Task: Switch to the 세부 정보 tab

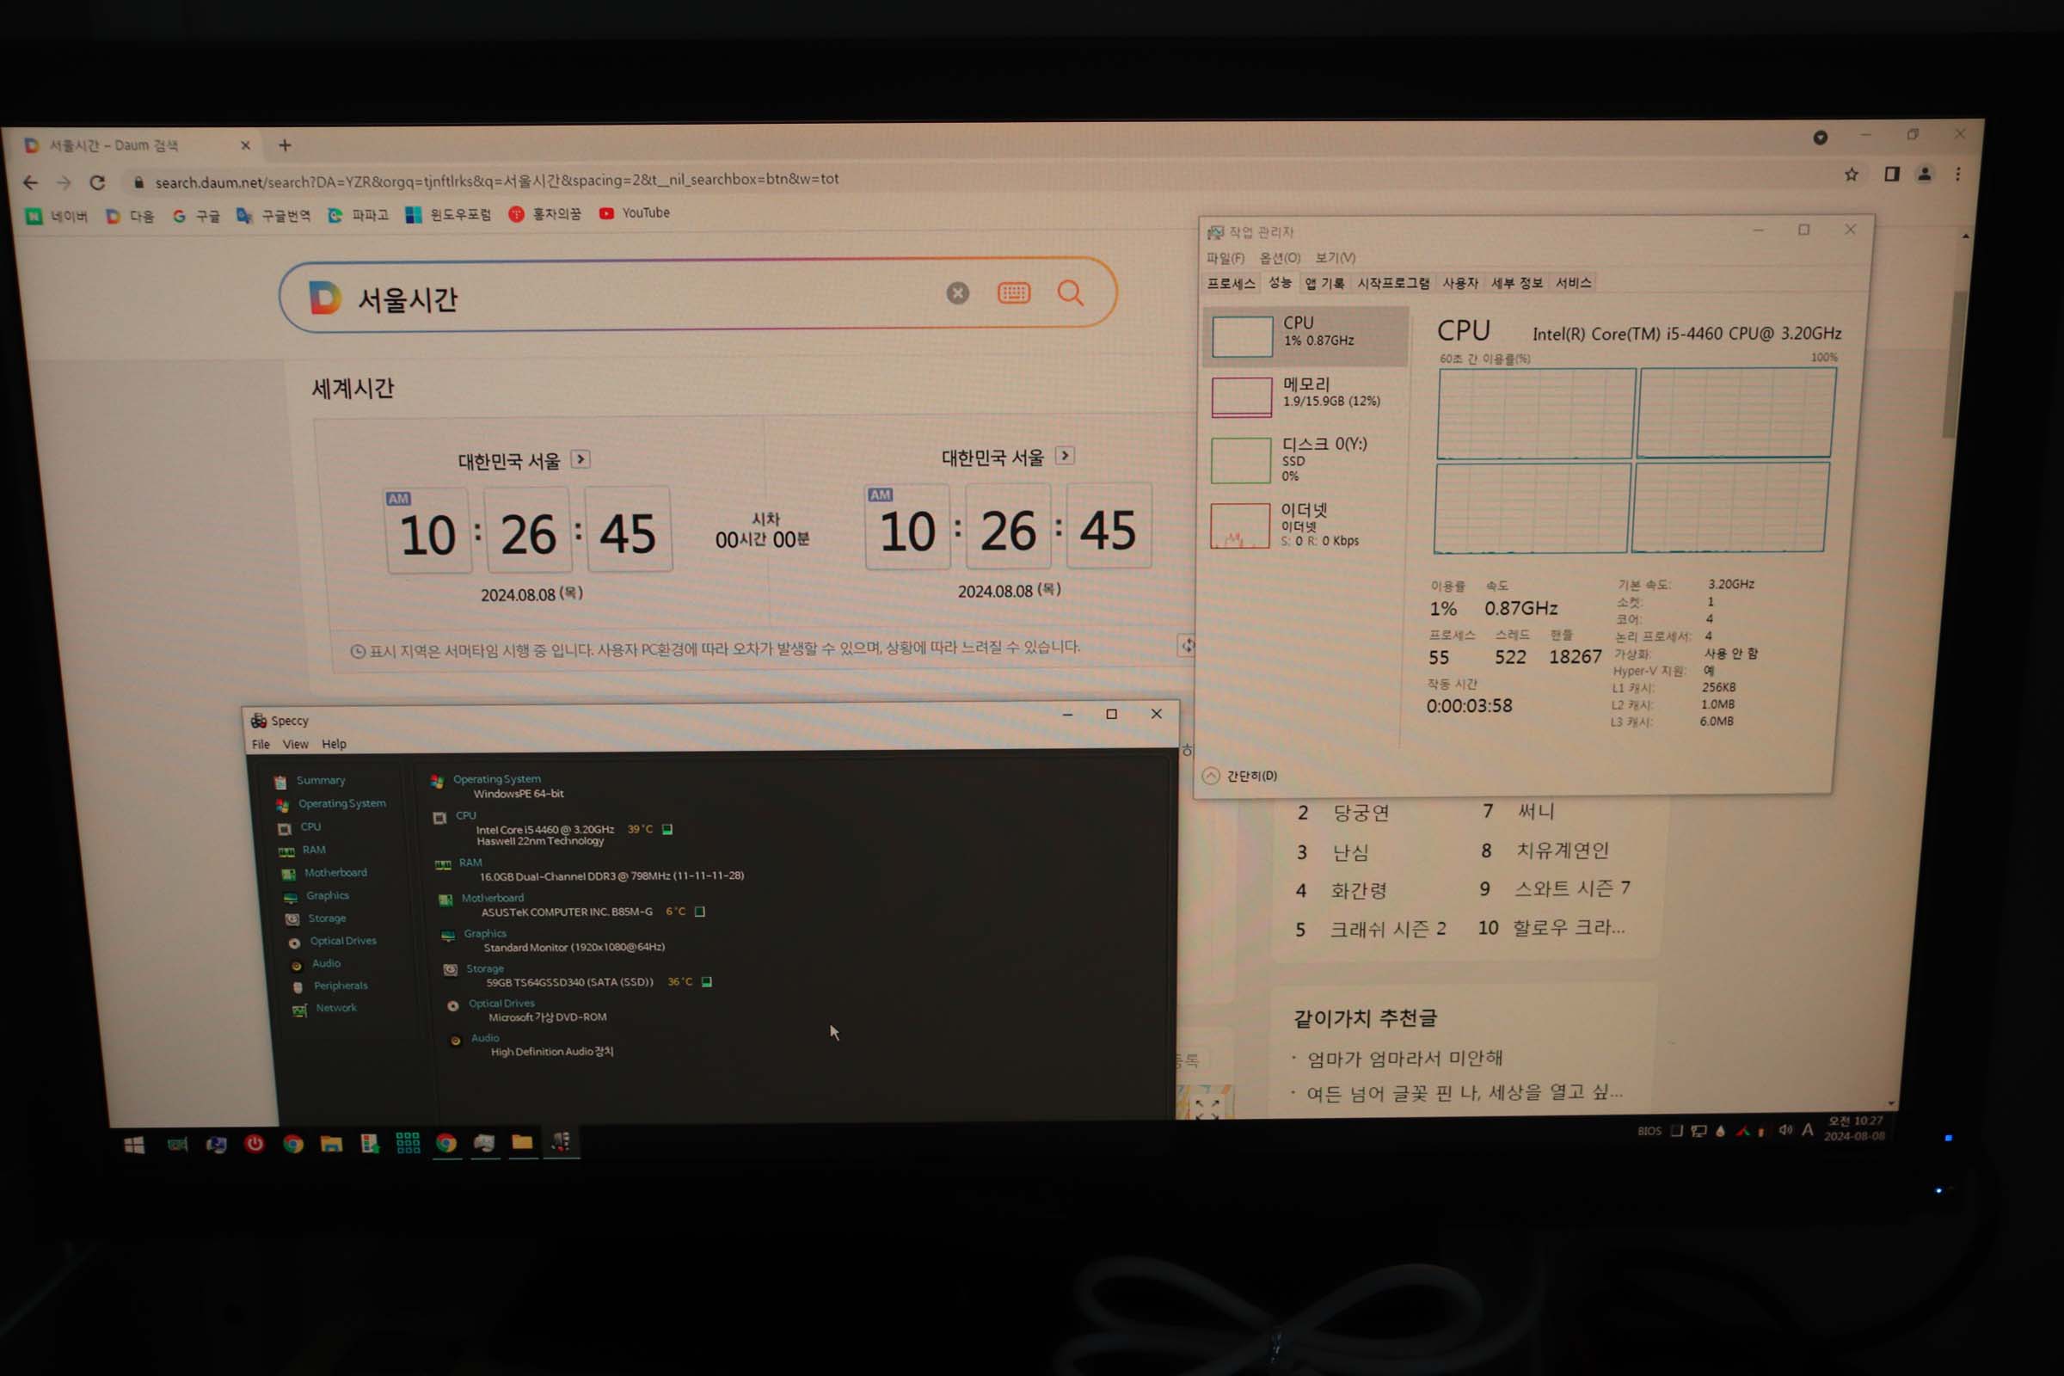Action: (x=1517, y=283)
